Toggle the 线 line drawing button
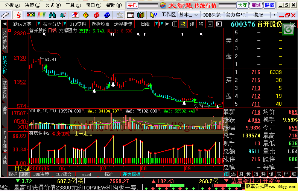Viewport: 298px width, 191px height. click(x=192, y=24)
